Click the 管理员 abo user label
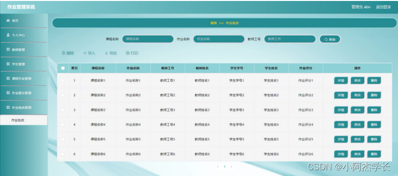 [361, 7]
